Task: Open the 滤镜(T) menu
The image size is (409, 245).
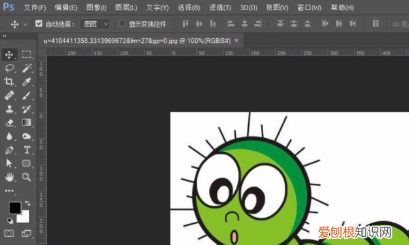Action: (220, 7)
